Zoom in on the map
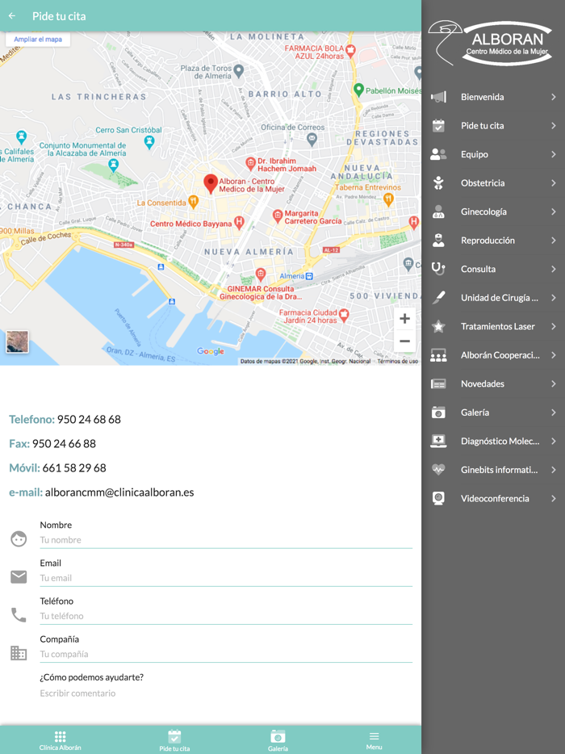Screen dimensions: 565x754 pos(405,318)
